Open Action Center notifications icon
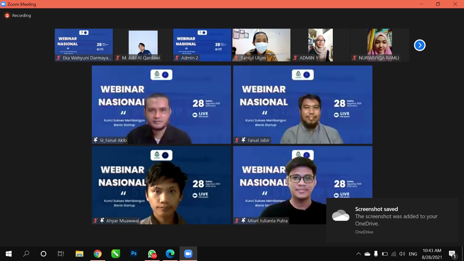 452,254
